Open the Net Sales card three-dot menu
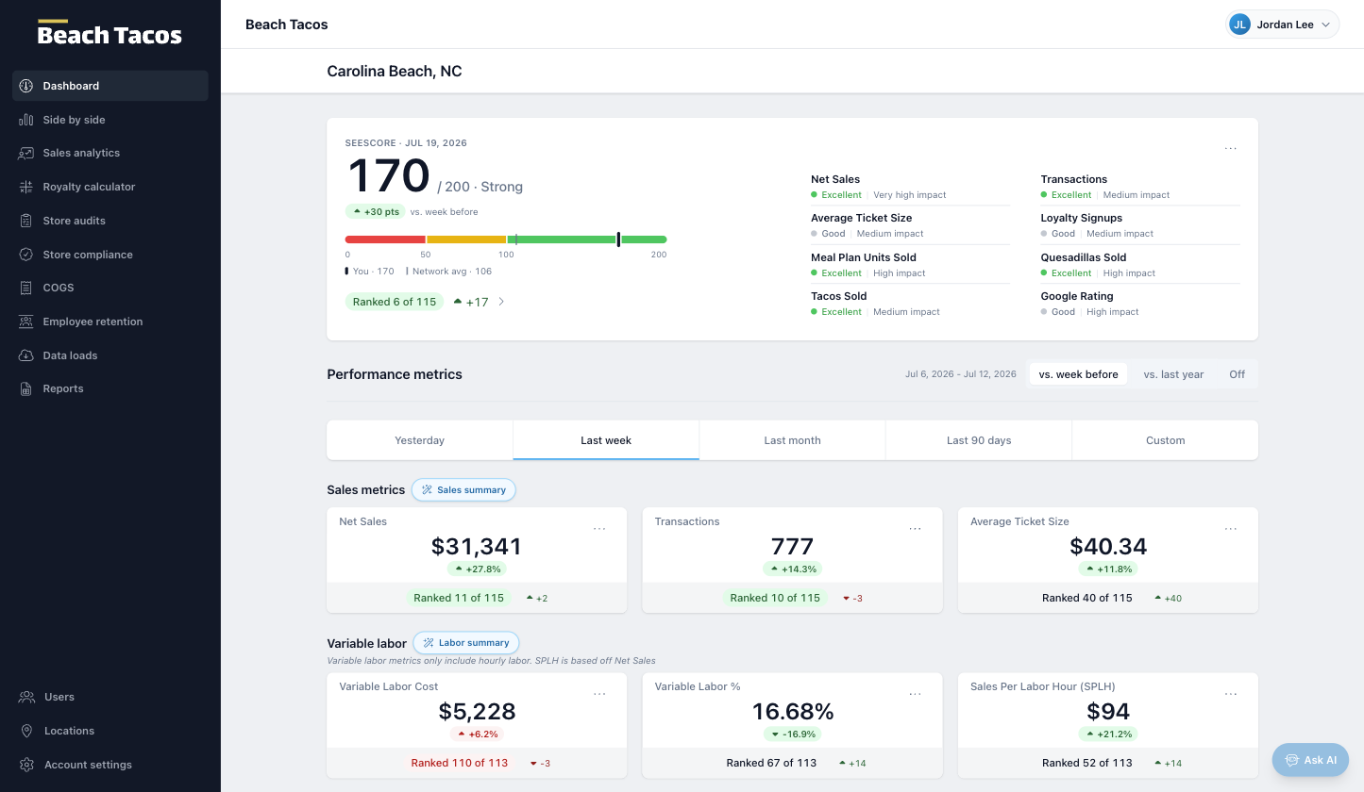The width and height of the screenshot is (1364, 792). pyautogui.click(x=599, y=529)
